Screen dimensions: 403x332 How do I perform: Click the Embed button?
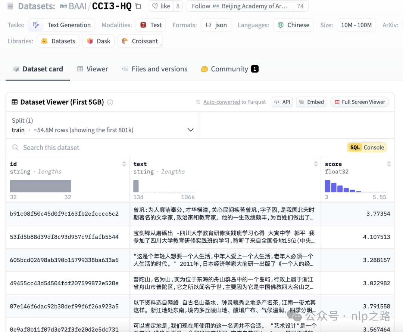click(311, 102)
